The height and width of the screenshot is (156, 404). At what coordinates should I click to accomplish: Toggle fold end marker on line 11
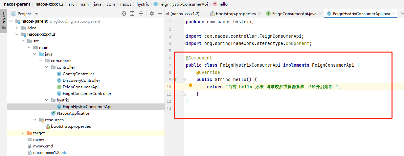184,94
